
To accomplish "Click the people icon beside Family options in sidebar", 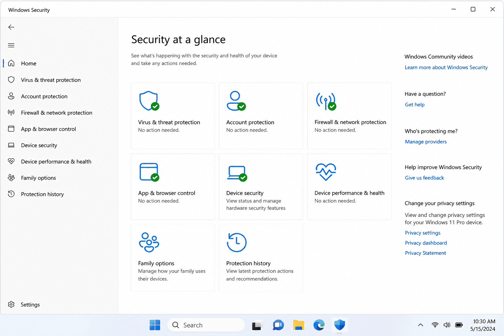I will coord(11,178).
